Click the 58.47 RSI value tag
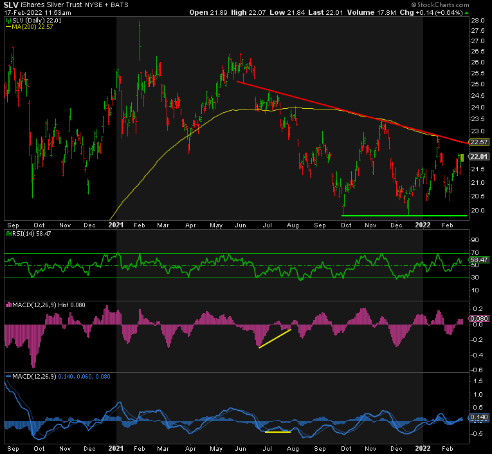This screenshot has height=454, width=492. [479, 260]
